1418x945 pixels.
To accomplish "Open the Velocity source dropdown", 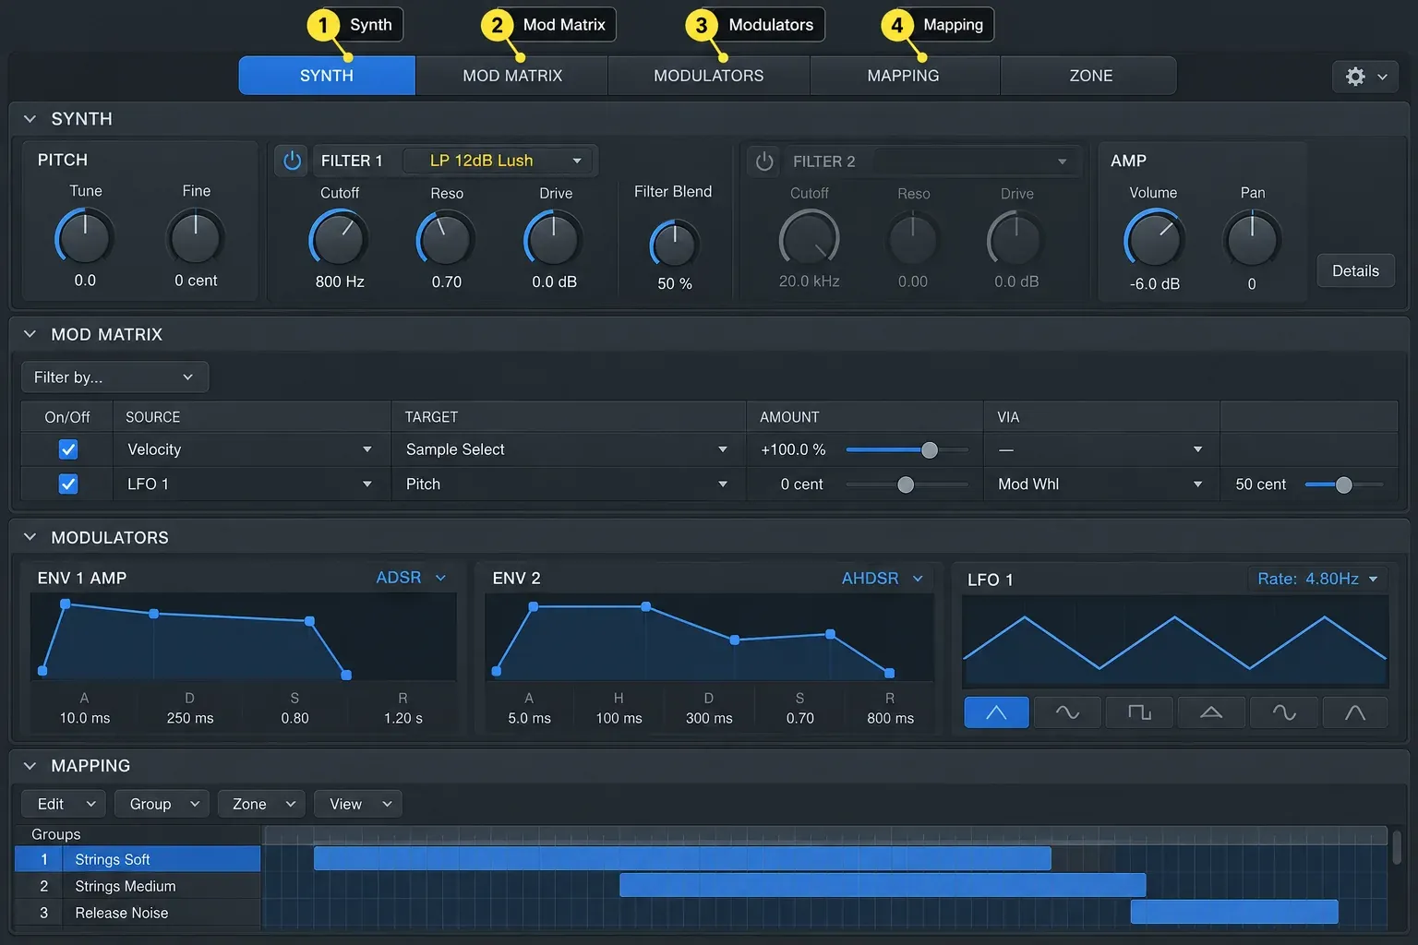I will pos(251,449).
